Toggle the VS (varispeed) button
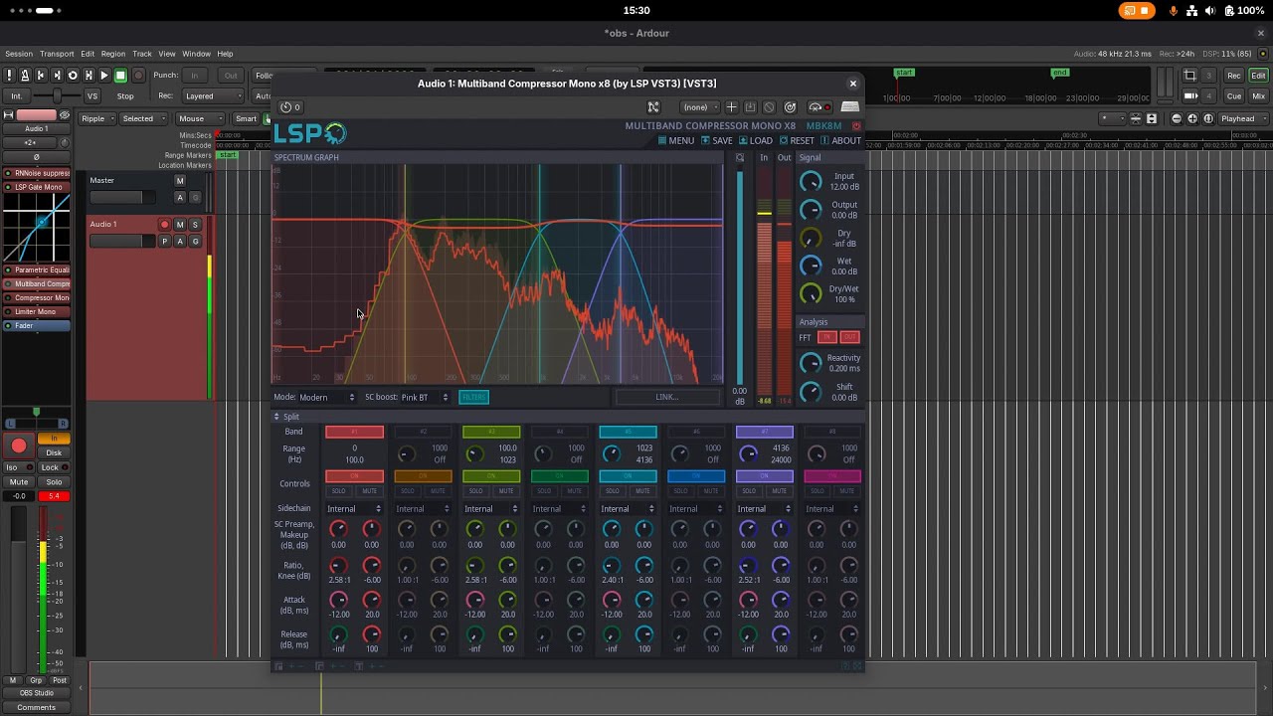The height and width of the screenshot is (716, 1273). tap(92, 96)
